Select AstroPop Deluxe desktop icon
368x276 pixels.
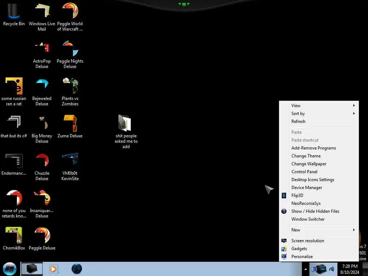pyautogui.click(x=42, y=55)
